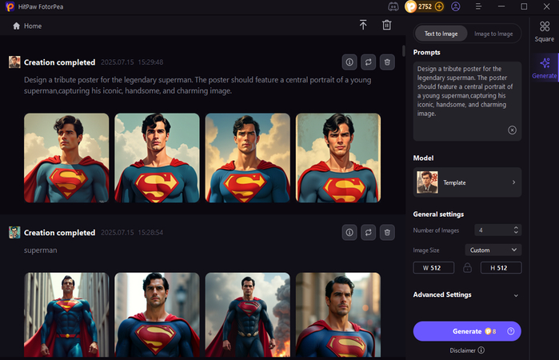
Task: Click the history list scrollbar
Action: coord(404,50)
